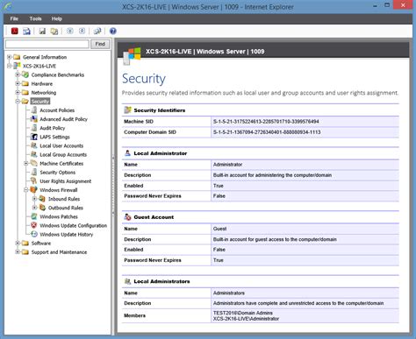Click the TEST2016\Domain Admins member entry

243,313
